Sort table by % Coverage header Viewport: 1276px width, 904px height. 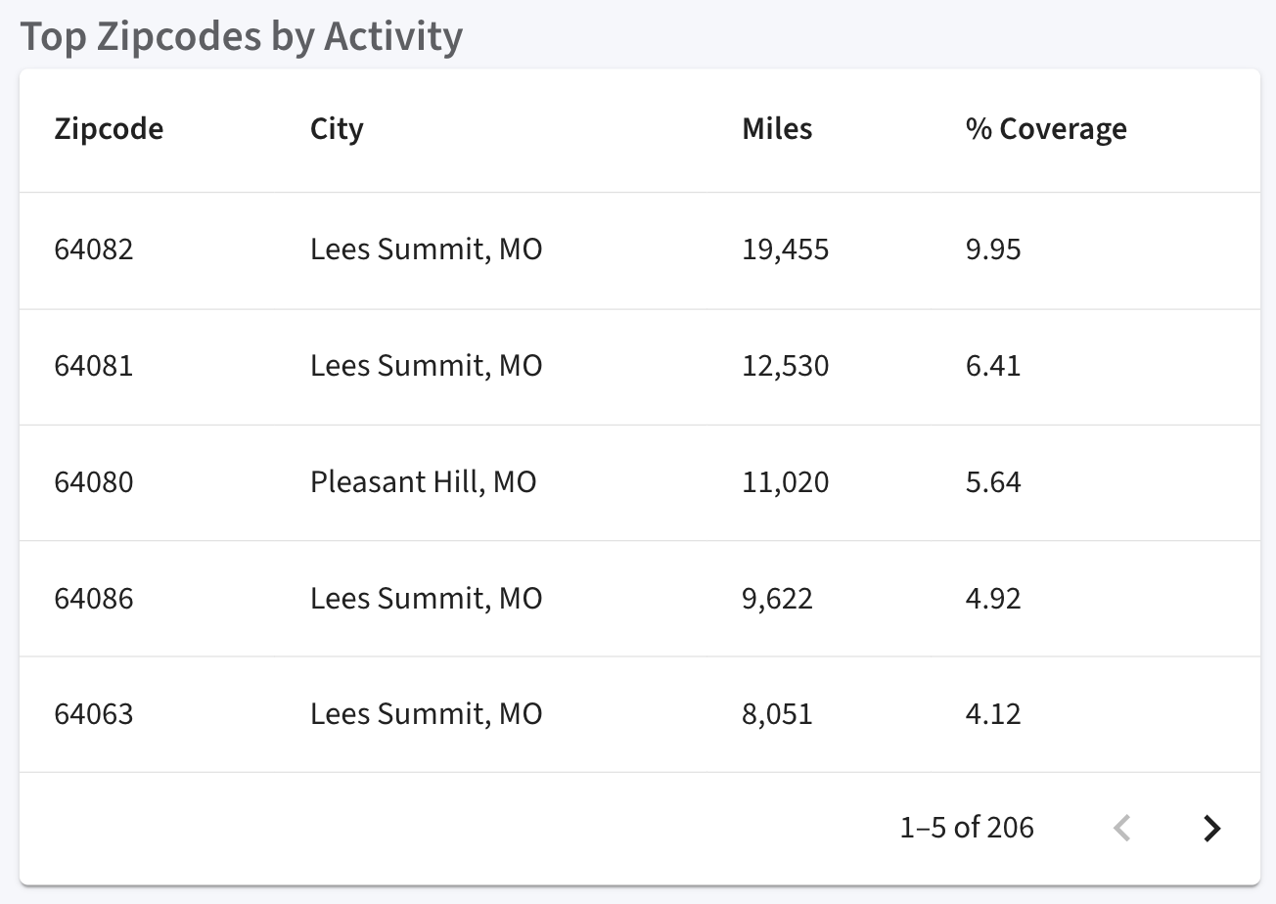pos(1046,129)
